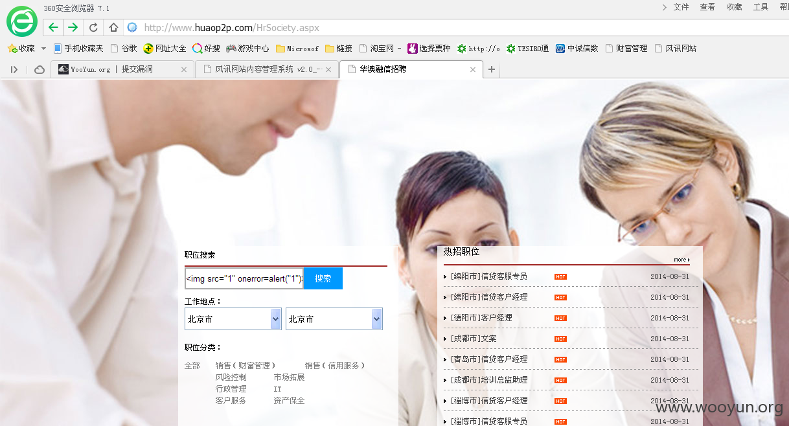Image resolution: width=789 pixels, height=426 pixels.
Task: Select the 行政管理 category
Action: [x=231, y=389]
